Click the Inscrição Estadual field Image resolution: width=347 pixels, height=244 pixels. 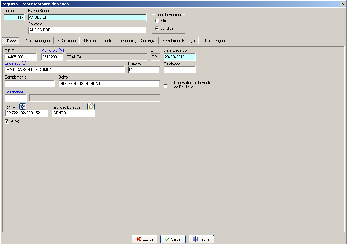point(73,113)
